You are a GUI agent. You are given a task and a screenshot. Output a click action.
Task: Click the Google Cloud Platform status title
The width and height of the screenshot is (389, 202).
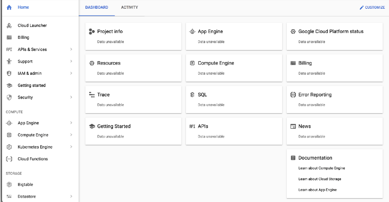[x=331, y=32]
